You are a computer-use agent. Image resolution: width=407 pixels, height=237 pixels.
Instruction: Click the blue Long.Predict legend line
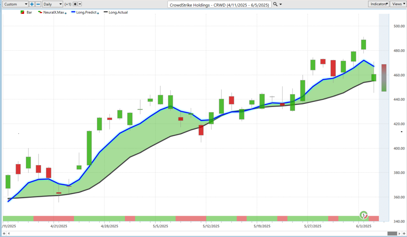click(x=73, y=12)
